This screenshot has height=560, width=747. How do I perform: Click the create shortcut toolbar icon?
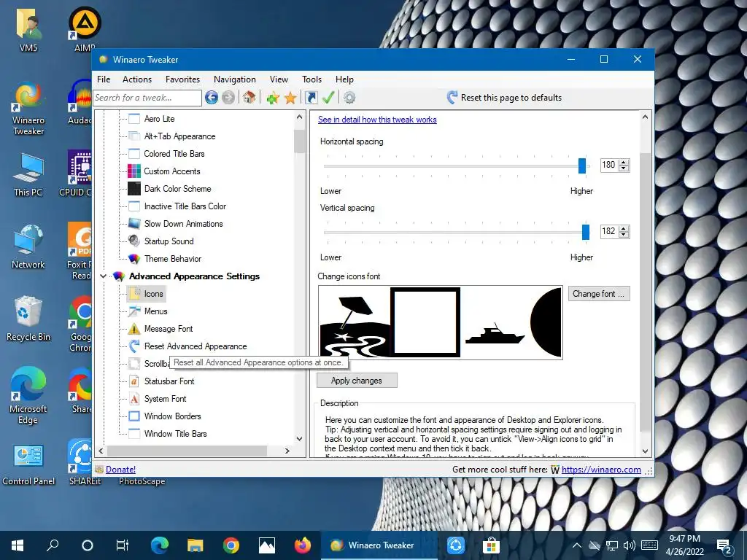pyautogui.click(x=311, y=98)
